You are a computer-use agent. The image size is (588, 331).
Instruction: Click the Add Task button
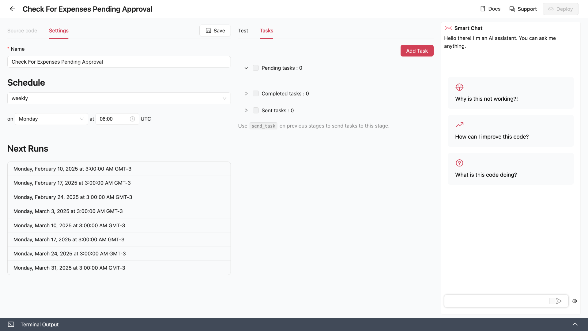[417, 51]
